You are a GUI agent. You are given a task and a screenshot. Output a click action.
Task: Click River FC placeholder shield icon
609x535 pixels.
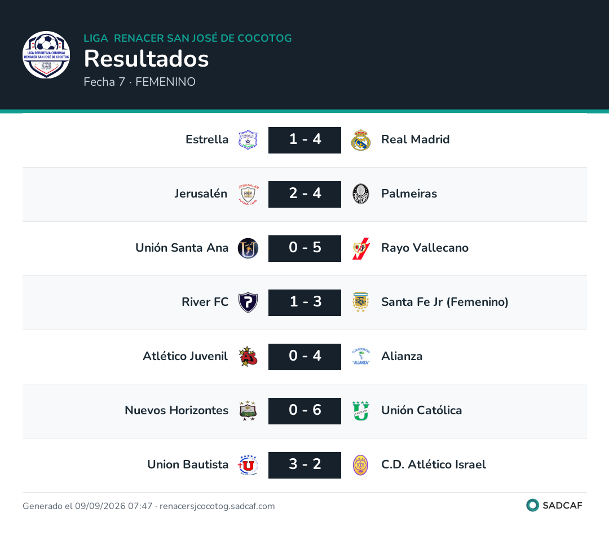point(248,302)
